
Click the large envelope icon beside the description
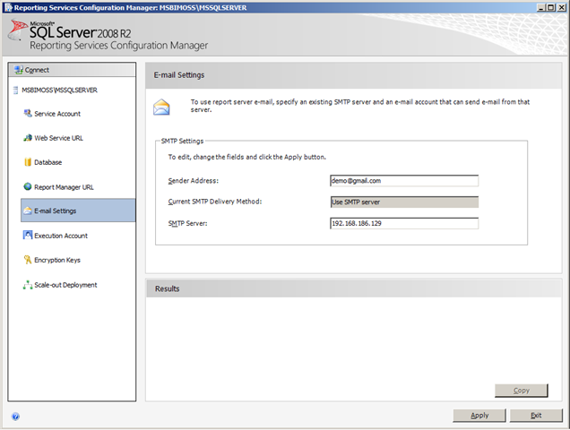click(x=161, y=107)
